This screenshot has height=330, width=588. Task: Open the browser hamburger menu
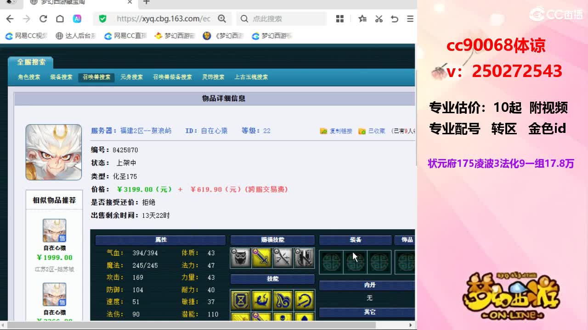410,19
